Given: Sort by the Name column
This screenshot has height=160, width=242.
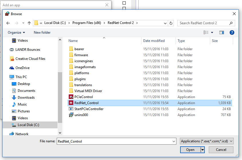Looking at the screenshot, I should 73,41.
